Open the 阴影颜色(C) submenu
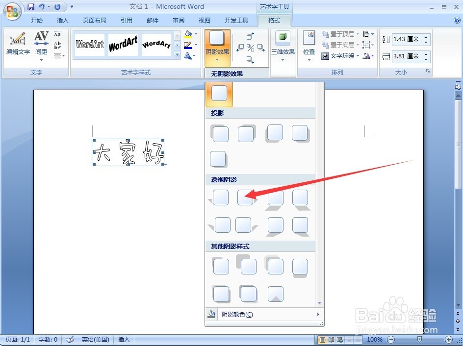 point(264,315)
